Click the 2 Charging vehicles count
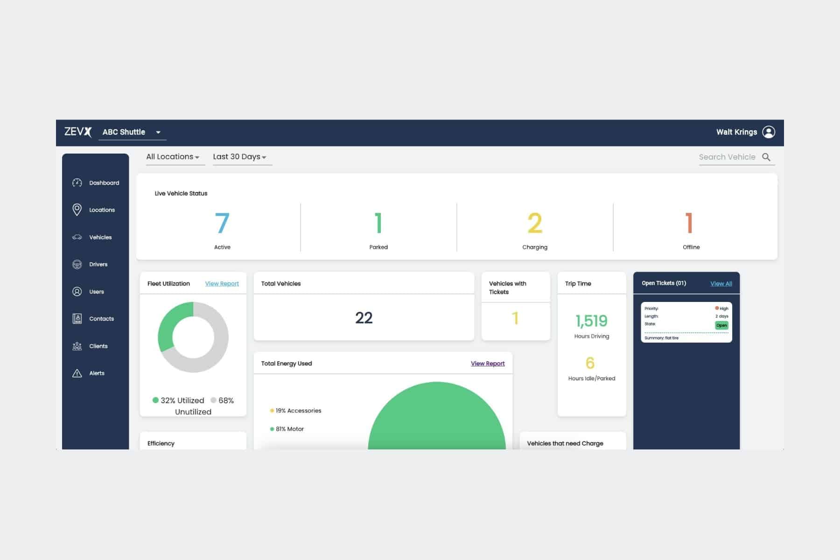840x560 pixels. pyautogui.click(x=535, y=223)
